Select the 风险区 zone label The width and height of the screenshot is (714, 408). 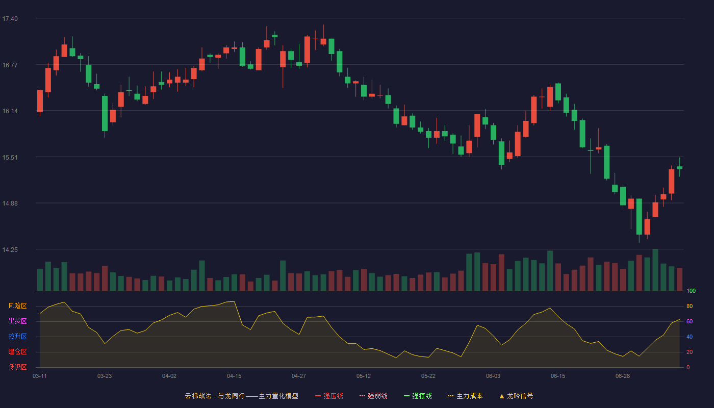(x=17, y=306)
